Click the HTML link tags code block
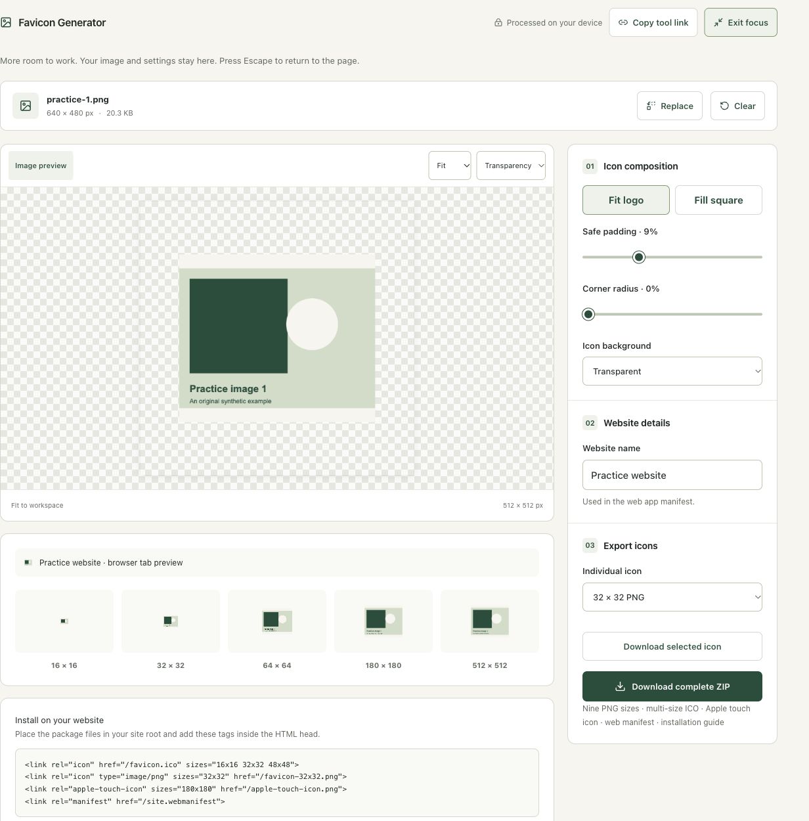Screen dimensions: 809x821 coord(277,783)
